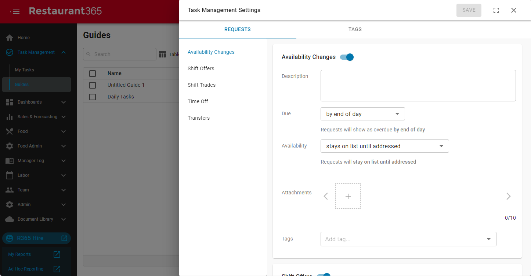
Task: Close the Task Management Settings panel
Action: tap(514, 10)
